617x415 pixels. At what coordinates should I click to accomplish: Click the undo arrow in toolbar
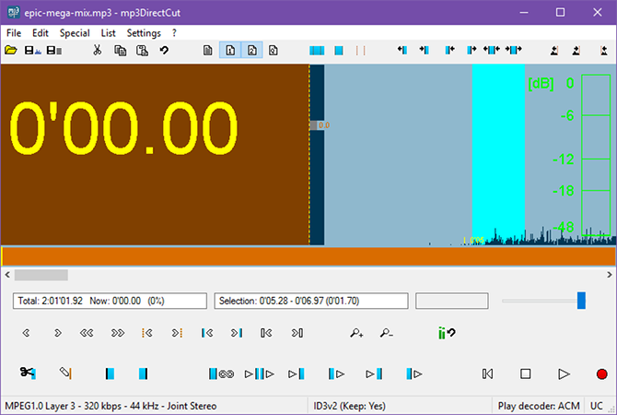tap(164, 51)
